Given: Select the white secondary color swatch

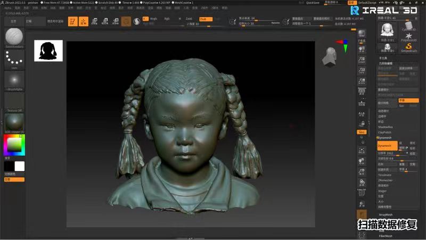Looking at the screenshot, I should click(19, 166).
